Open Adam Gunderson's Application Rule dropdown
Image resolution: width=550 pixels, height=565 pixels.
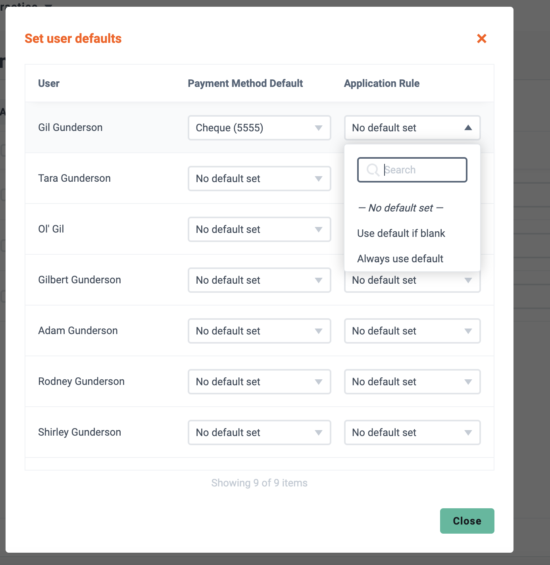point(412,331)
